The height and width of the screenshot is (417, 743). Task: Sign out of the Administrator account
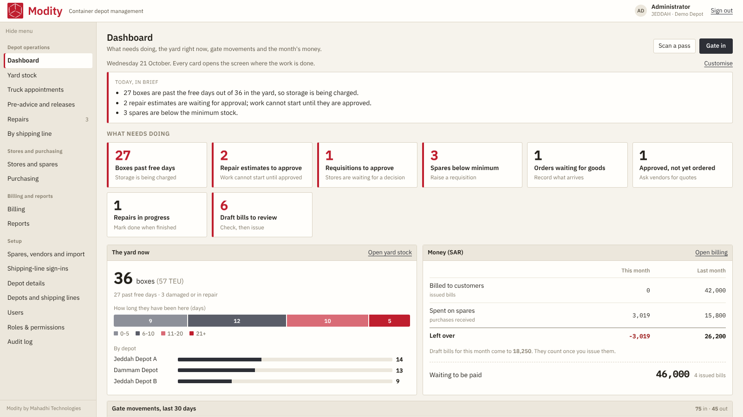722,11
